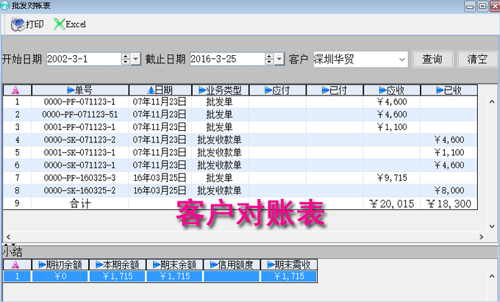
Task: Click the ¥20,015 total 应收 cell
Action: click(x=392, y=204)
